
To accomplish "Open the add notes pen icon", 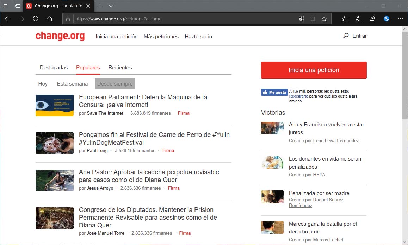I will tap(358, 19).
